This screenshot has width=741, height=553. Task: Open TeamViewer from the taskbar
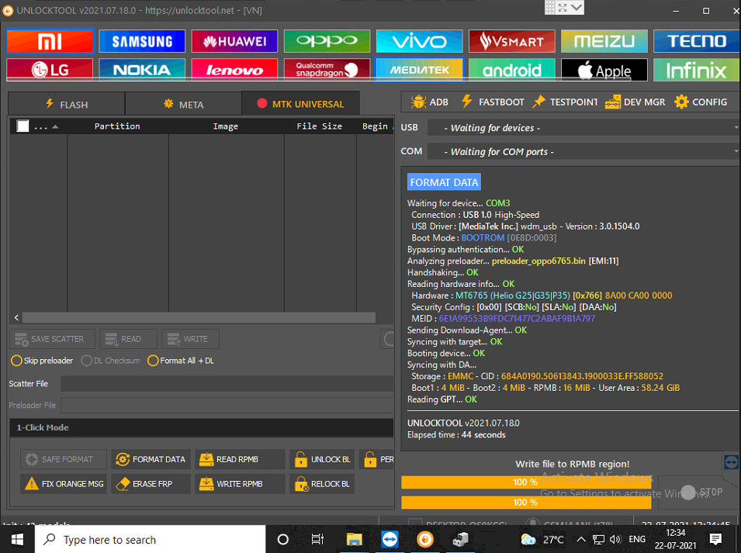[x=390, y=539]
